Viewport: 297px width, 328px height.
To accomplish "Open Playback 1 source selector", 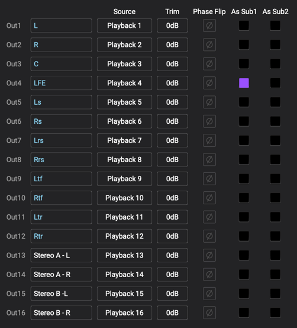I will pos(124,25).
